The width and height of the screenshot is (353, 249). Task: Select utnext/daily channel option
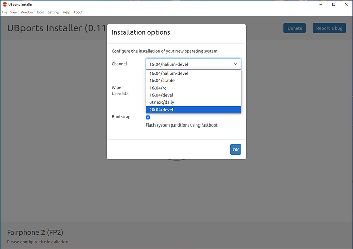click(x=193, y=102)
